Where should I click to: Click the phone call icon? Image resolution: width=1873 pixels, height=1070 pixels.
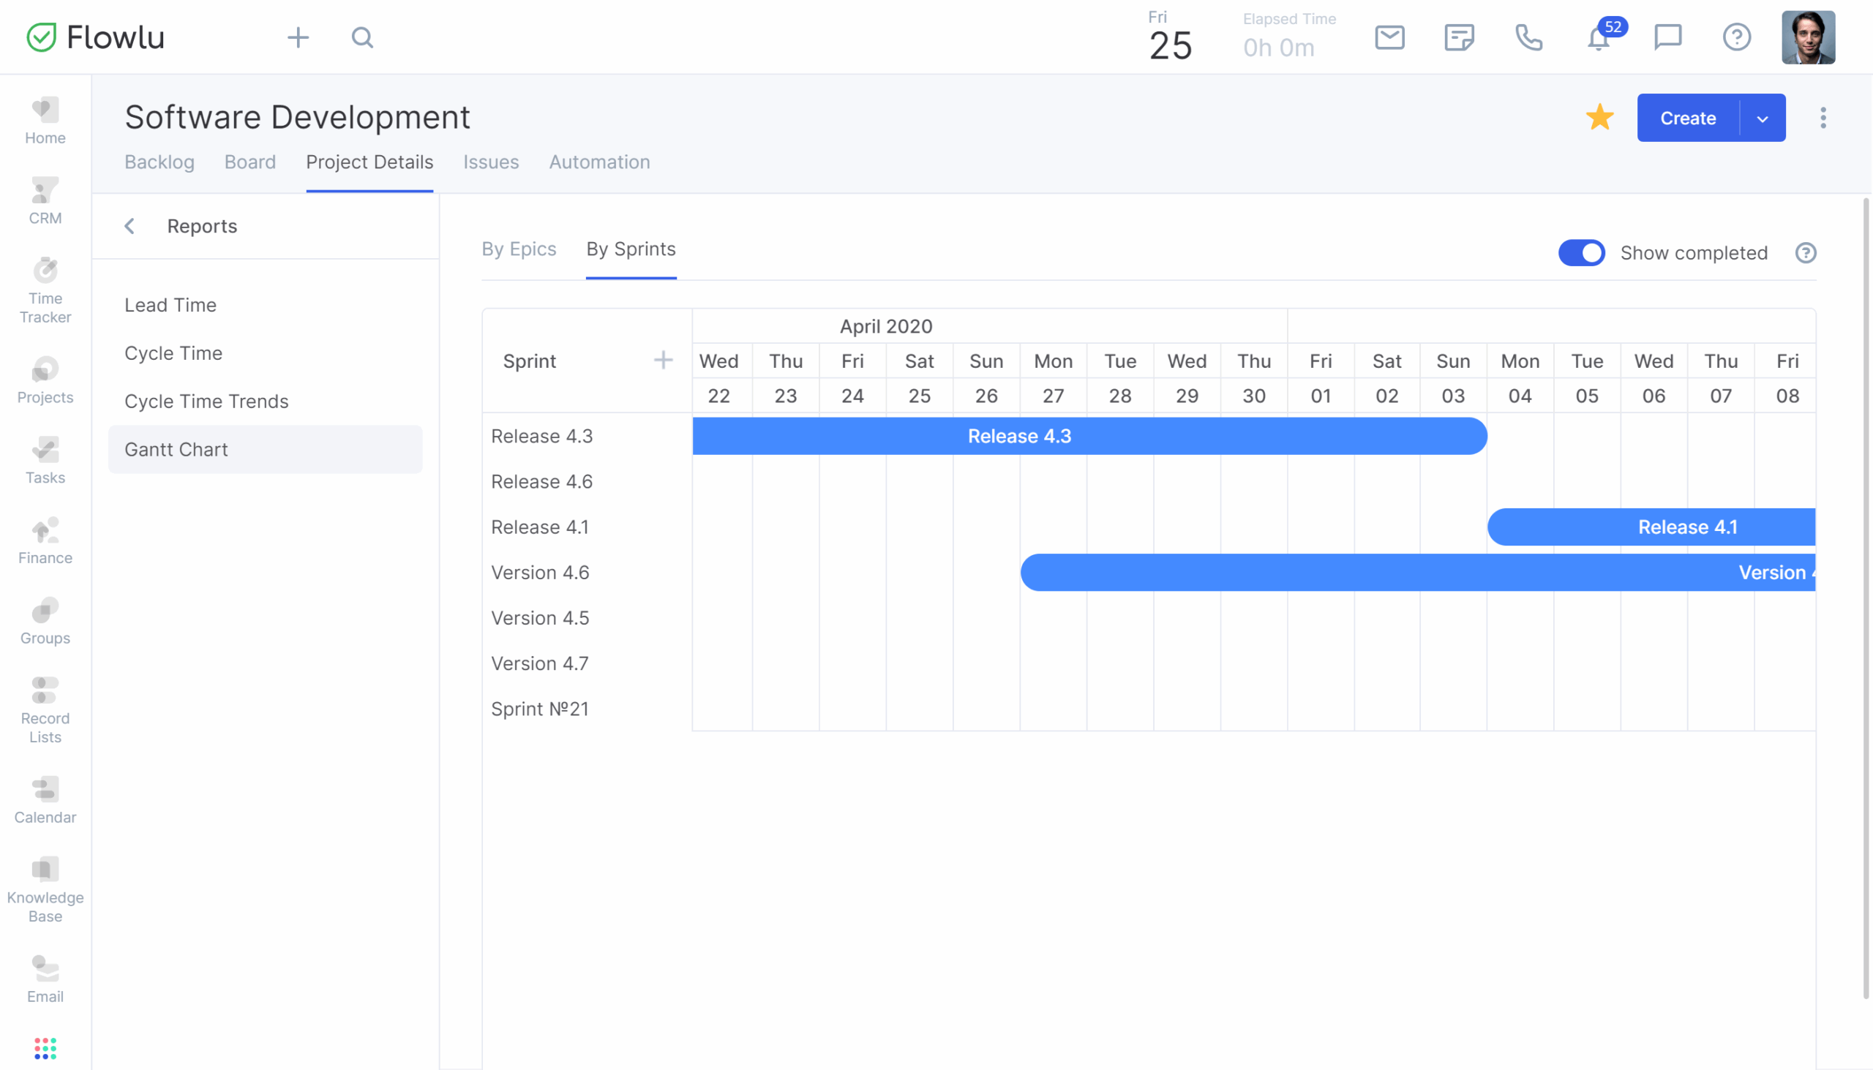click(1528, 37)
